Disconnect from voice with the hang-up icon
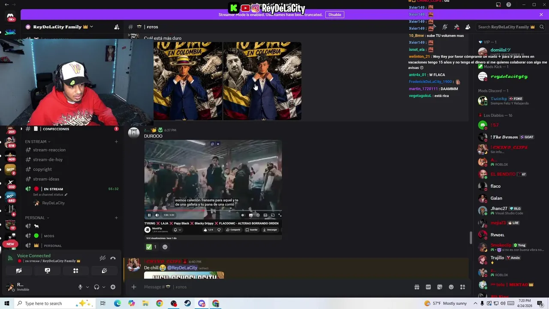Viewport: 549px width, 309px height. pyautogui.click(x=113, y=258)
